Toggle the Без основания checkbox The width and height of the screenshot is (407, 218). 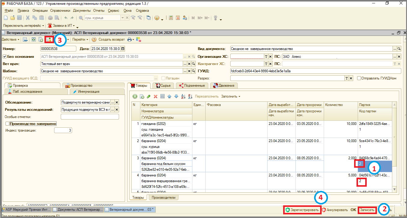pyautogui.click(x=5, y=56)
